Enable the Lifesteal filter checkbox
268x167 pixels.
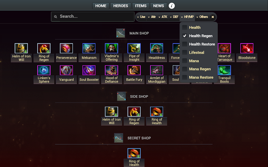pyautogui.click(x=185, y=52)
